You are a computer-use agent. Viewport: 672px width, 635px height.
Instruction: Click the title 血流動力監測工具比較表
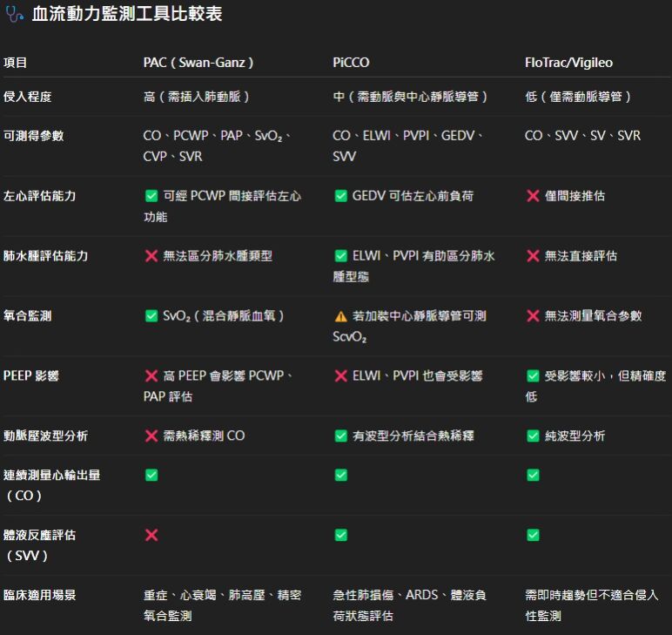pyautogui.click(x=125, y=16)
